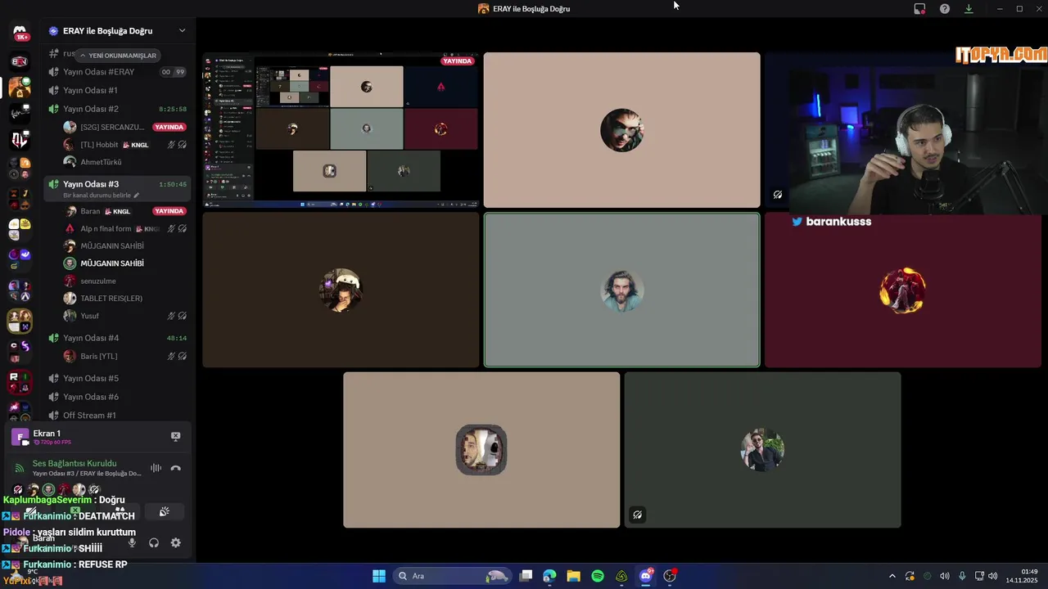Viewport: 1048px width, 589px height.
Task: Open Spotify from the taskbar
Action: tap(598, 576)
